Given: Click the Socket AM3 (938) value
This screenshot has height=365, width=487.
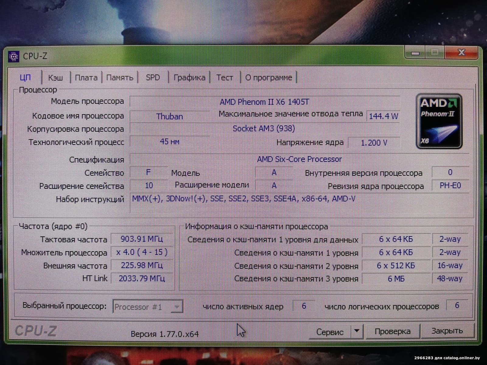Looking at the screenshot, I should pyautogui.click(x=264, y=129).
